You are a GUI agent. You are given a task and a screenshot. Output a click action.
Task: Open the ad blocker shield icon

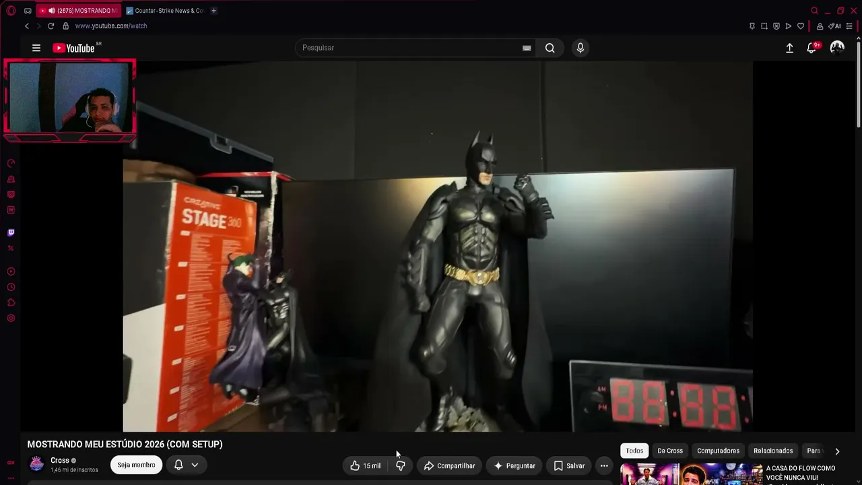pos(776,26)
